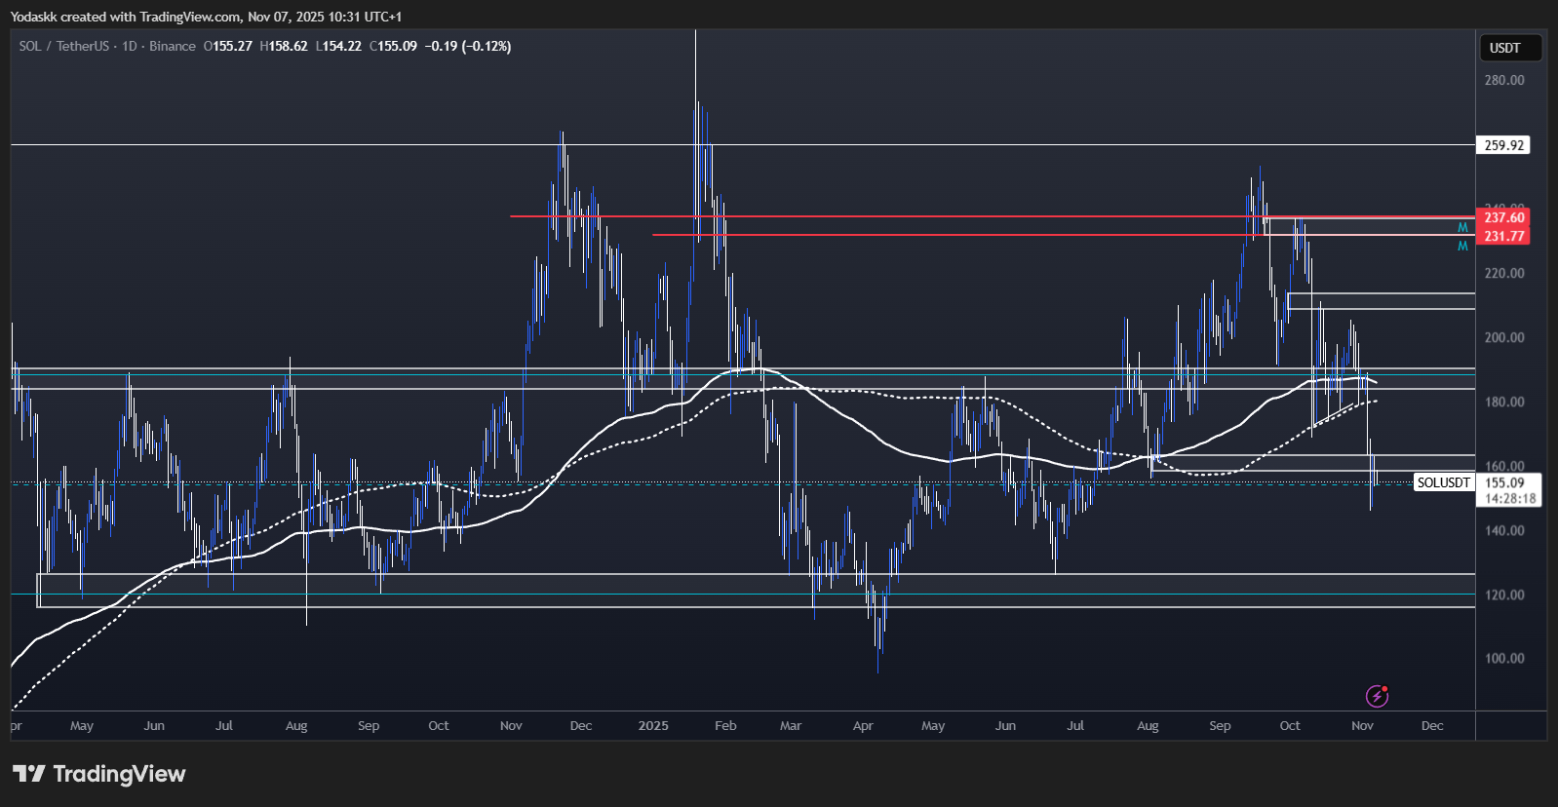Click the closing price value C155.09

(393, 46)
